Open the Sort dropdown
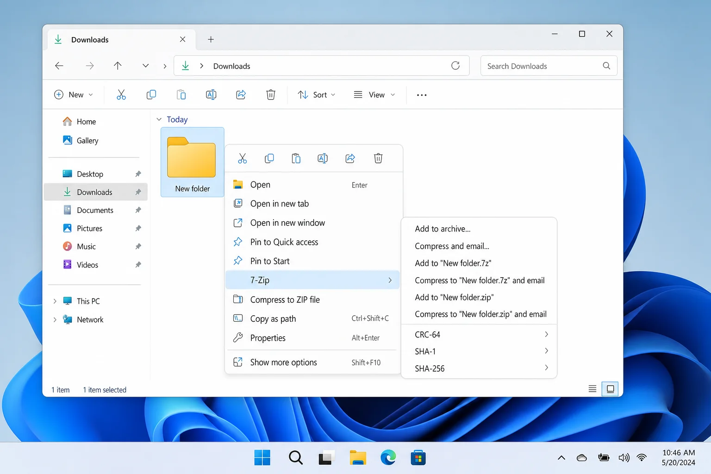The image size is (711, 474). [317, 95]
